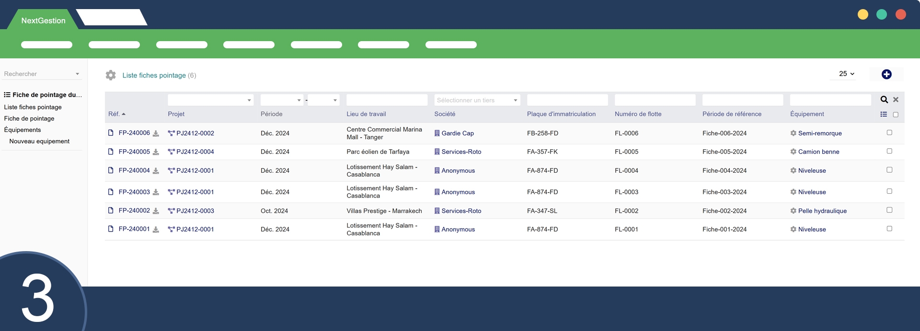Select Nouveau equipement in sidebar menu
920x331 pixels.
click(39, 141)
